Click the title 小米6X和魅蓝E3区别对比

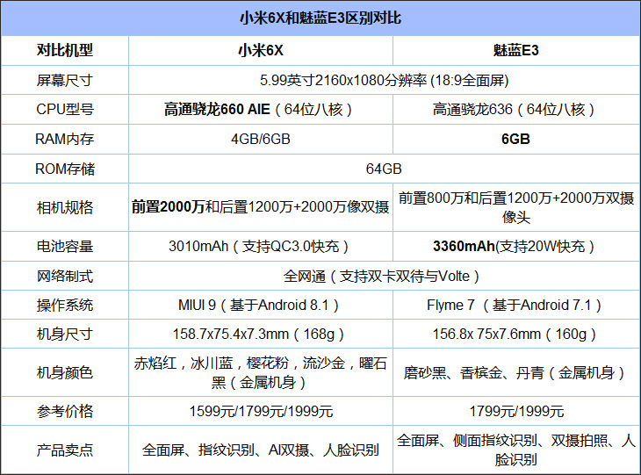[320, 18]
